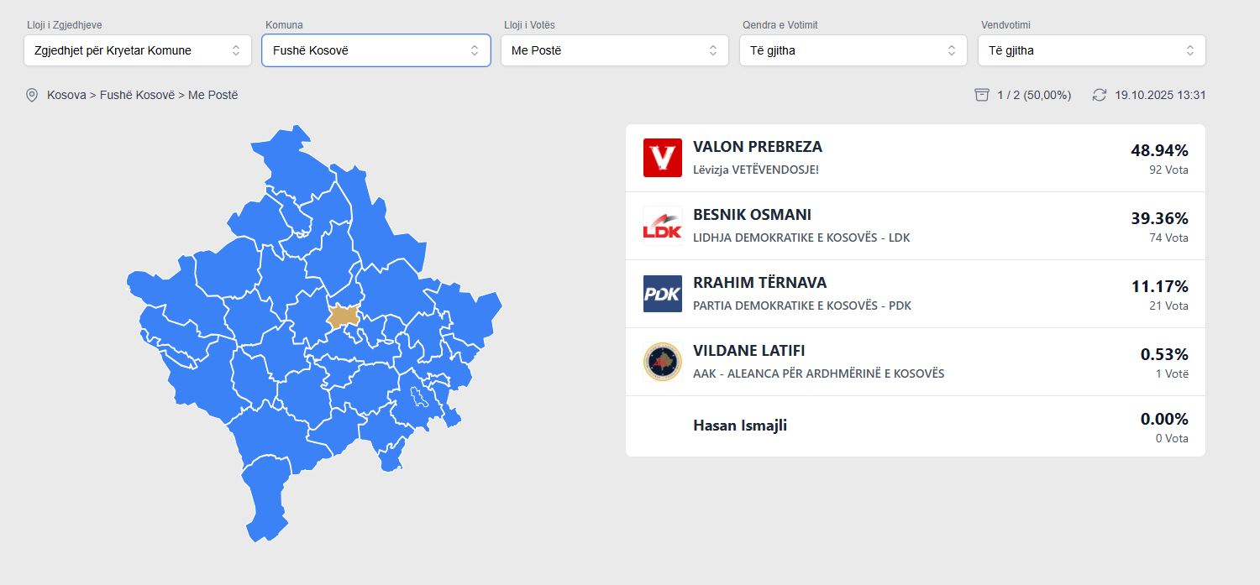Viewport: 1260px width, 585px height.
Task: Click the refresh timestamp icon
Action: coord(1099,95)
